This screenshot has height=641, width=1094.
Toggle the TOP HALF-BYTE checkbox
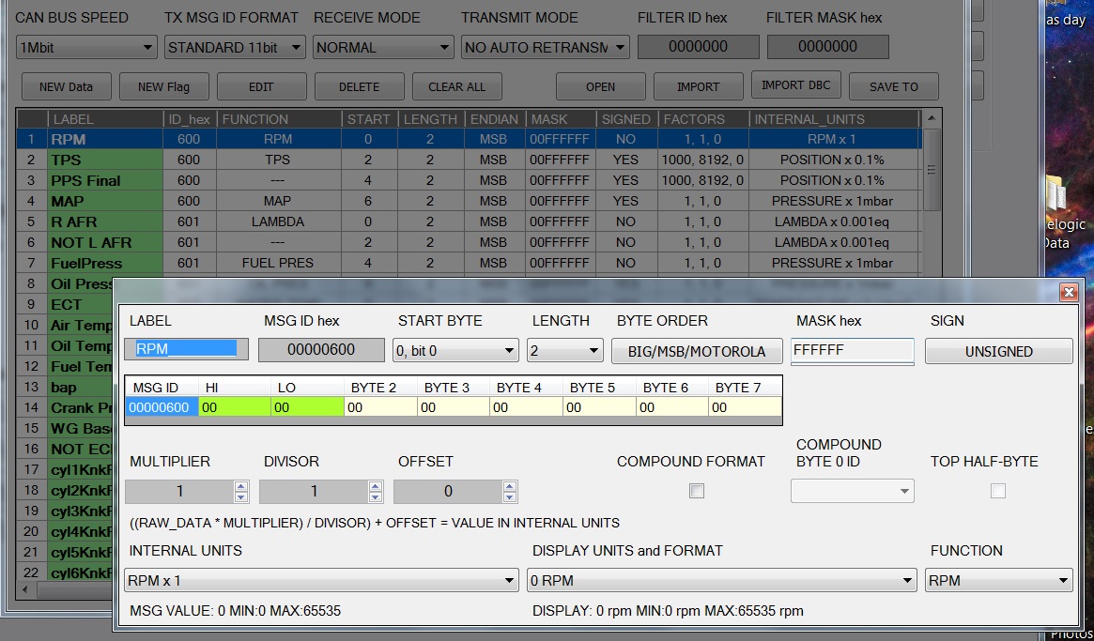(998, 491)
